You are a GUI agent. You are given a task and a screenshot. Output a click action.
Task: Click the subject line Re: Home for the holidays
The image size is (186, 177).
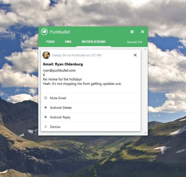tap(62, 79)
